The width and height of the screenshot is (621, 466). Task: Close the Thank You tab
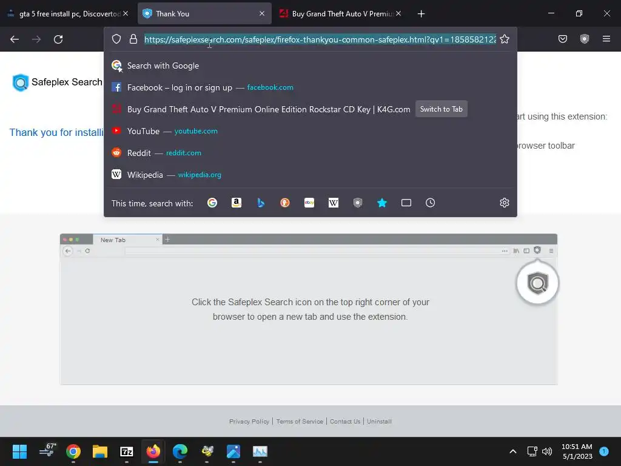coord(262,13)
